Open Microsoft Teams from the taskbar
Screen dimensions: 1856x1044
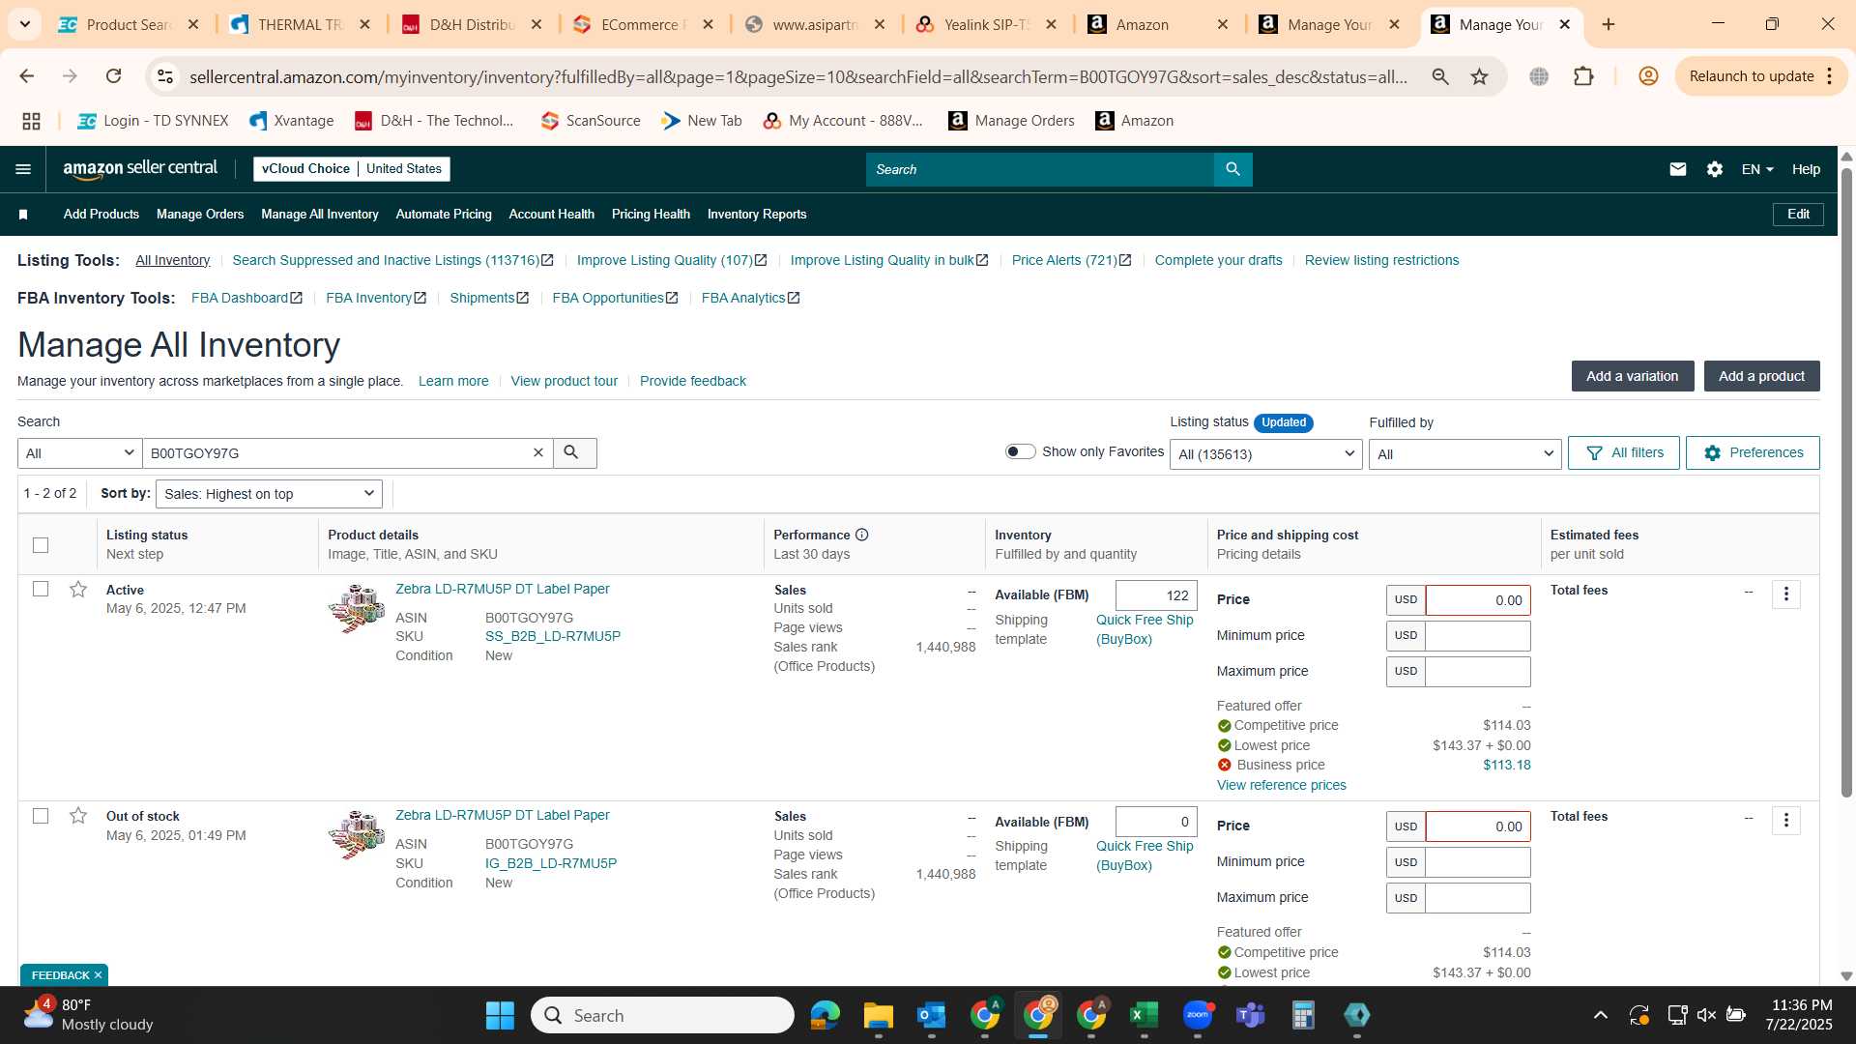pyautogui.click(x=1250, y=1015)
